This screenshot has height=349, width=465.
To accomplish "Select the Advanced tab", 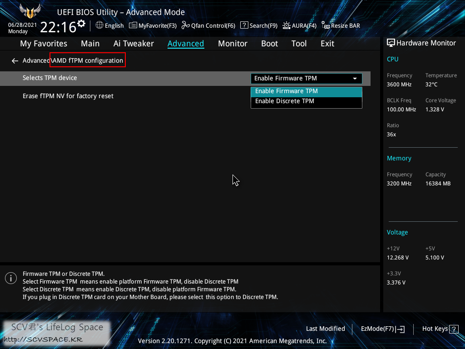I will coord(186,44).
